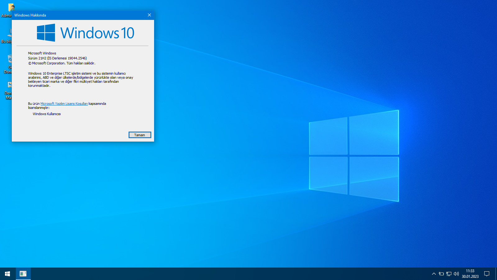This screenshot has height=280, width=497.
Task: Select the Bu bilgisayar desktop icon
Action: [9, 34]
